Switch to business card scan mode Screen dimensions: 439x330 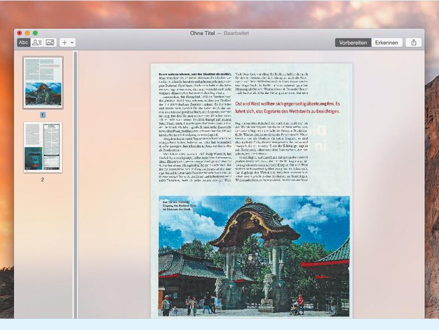pos(36,42)
